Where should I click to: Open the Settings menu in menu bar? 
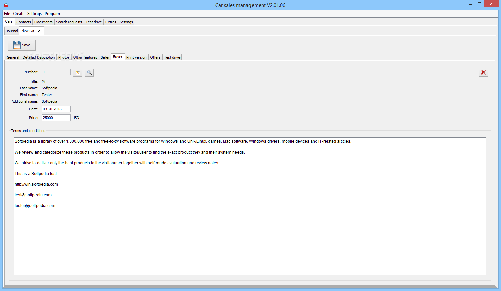pyautogui.click(x=34, y=14)
